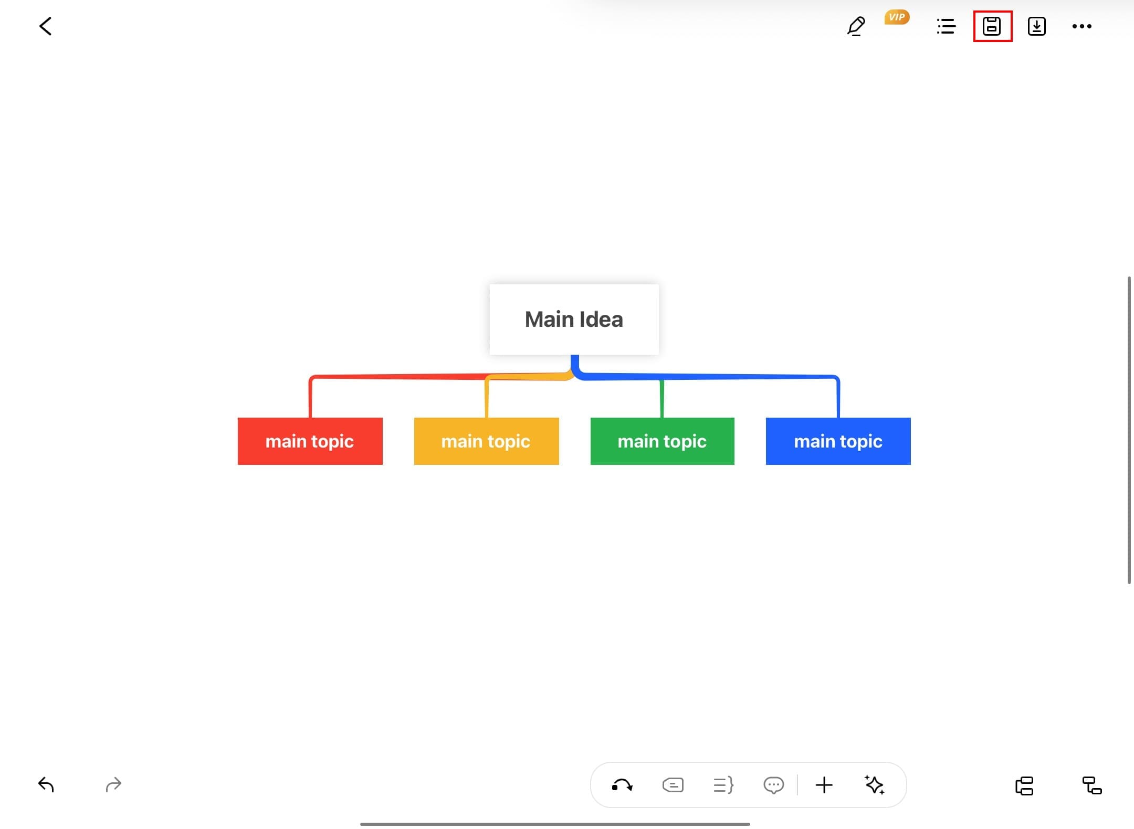Viewport: 1134px width, 829px height.
Task: Launch the AI sparkle assistant
Action: coord(874,785)
